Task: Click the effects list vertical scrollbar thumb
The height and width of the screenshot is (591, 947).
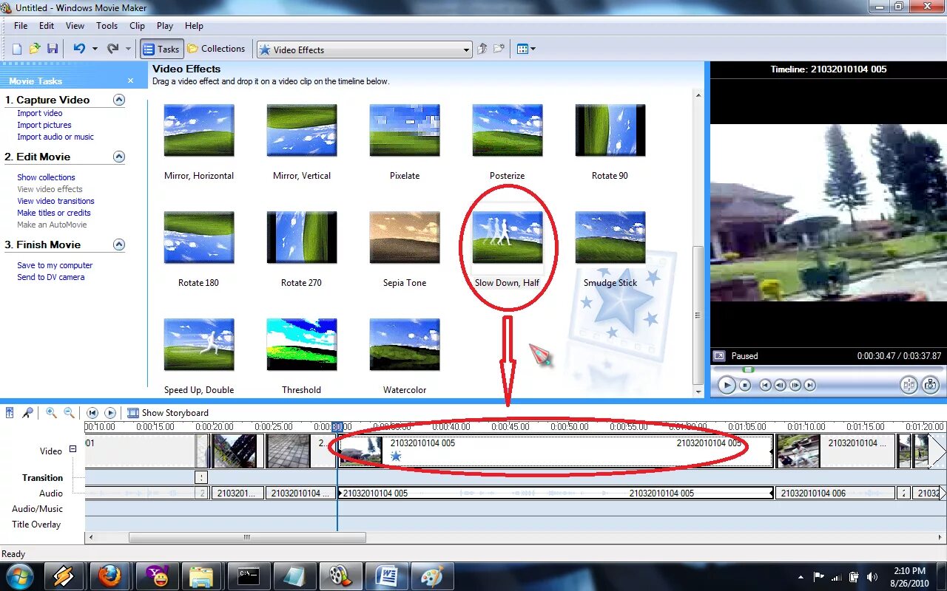Action: click(x=698, y=315)
